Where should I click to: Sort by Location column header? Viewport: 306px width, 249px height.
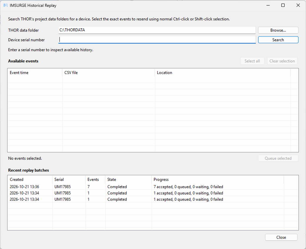click(x=223, y=73)
